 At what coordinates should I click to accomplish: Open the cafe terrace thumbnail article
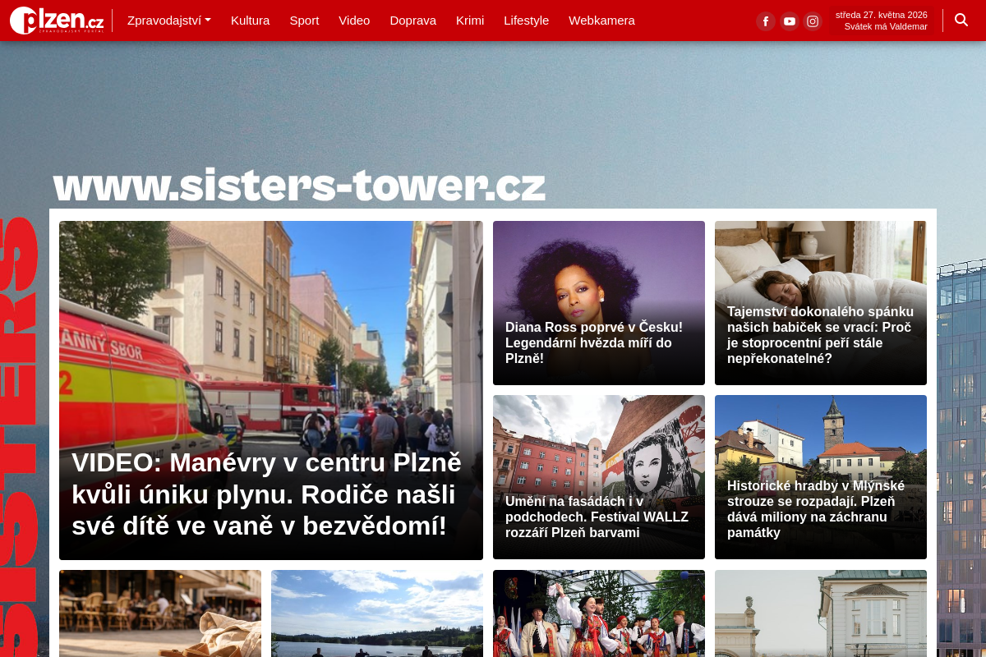[x=160, y=613]
